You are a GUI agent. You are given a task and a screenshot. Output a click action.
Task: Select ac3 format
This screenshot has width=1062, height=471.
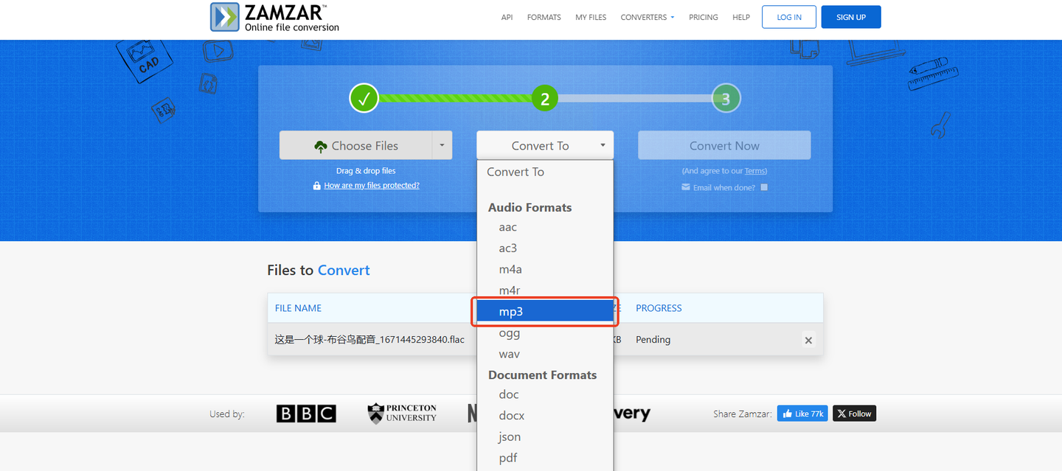[545, 248]
